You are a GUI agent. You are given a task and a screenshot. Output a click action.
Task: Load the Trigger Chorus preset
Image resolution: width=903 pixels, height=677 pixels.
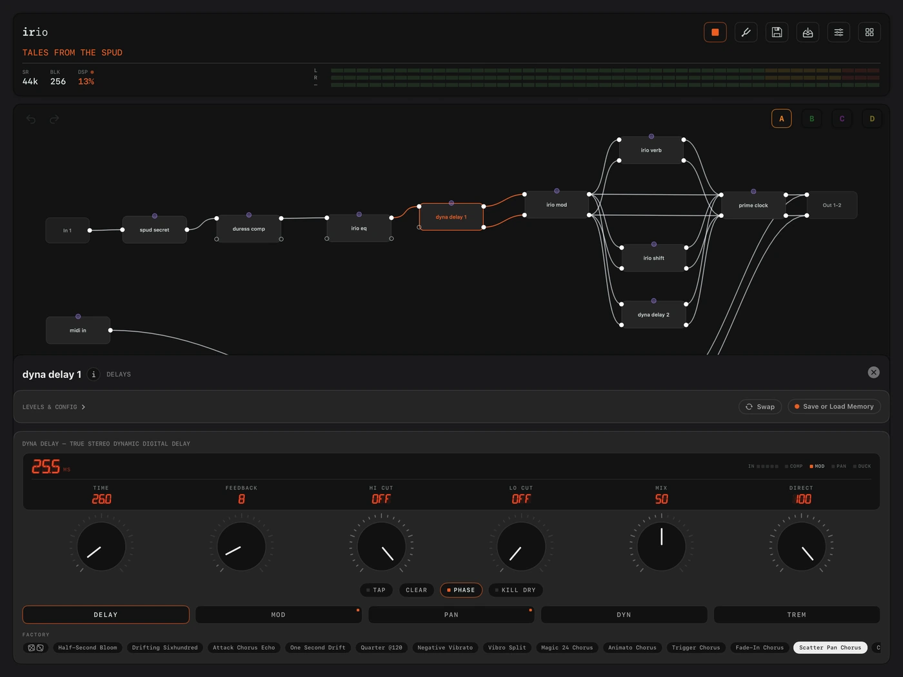pos(696,647)
